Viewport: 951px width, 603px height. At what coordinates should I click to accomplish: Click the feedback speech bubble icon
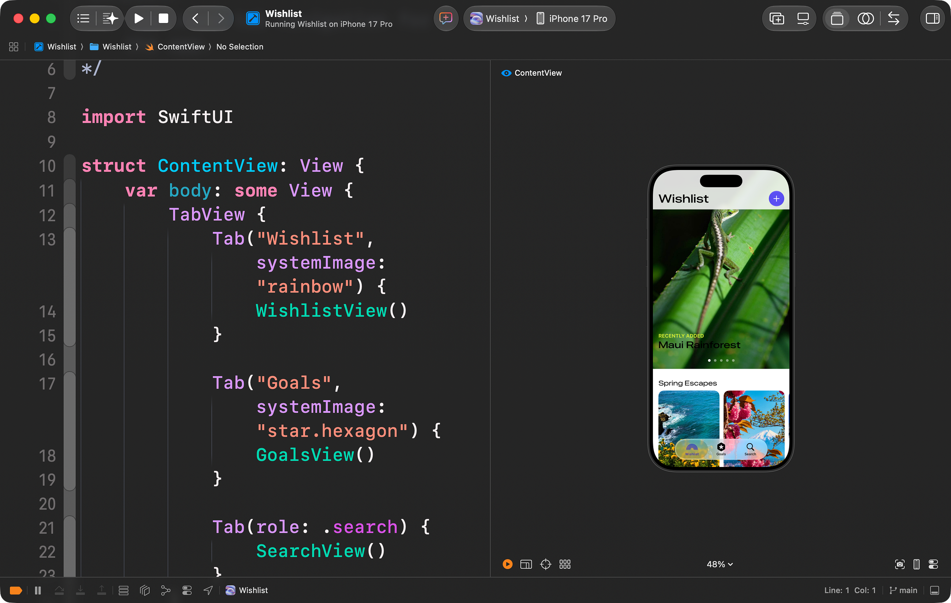446,18
